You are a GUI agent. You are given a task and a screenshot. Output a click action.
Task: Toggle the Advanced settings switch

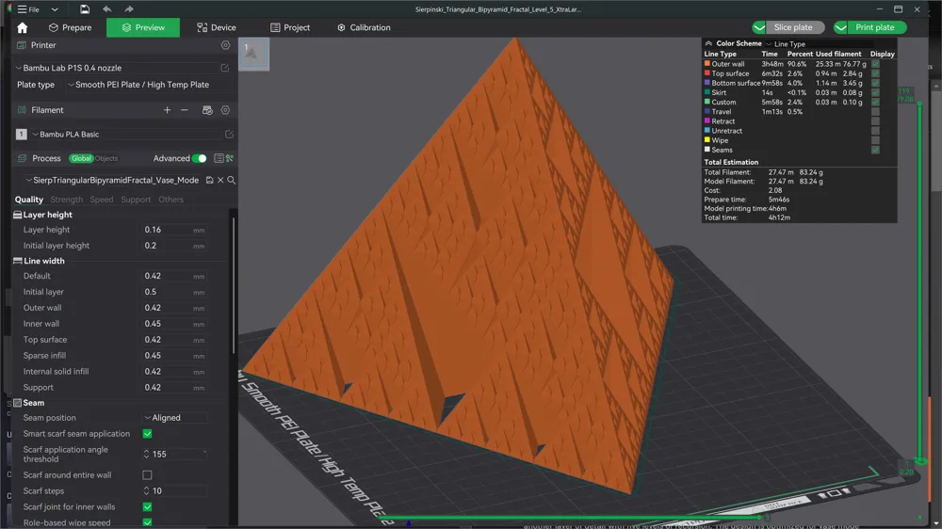pos(200,158)
